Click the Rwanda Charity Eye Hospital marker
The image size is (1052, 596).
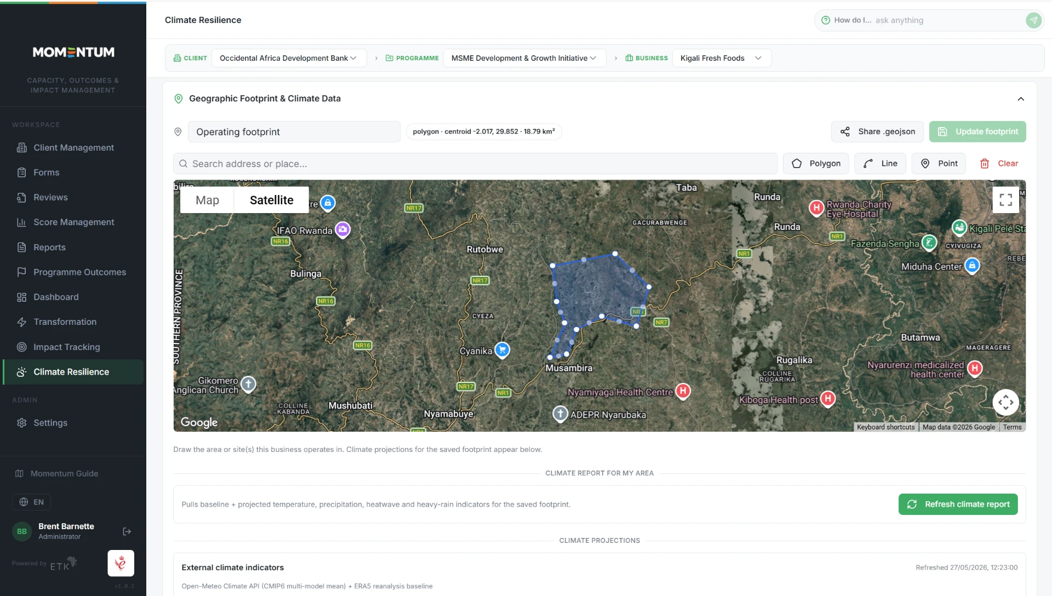pyautogui.click(x=816, y=208)
